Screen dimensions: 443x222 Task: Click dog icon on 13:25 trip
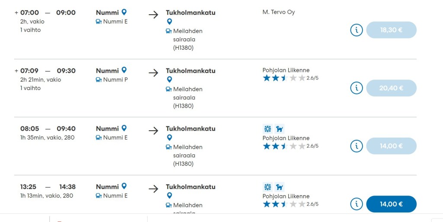tap(279, 187)
